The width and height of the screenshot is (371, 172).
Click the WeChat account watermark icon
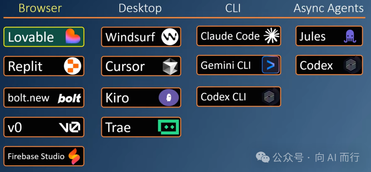pyautogui.click(x=263, y=157)
